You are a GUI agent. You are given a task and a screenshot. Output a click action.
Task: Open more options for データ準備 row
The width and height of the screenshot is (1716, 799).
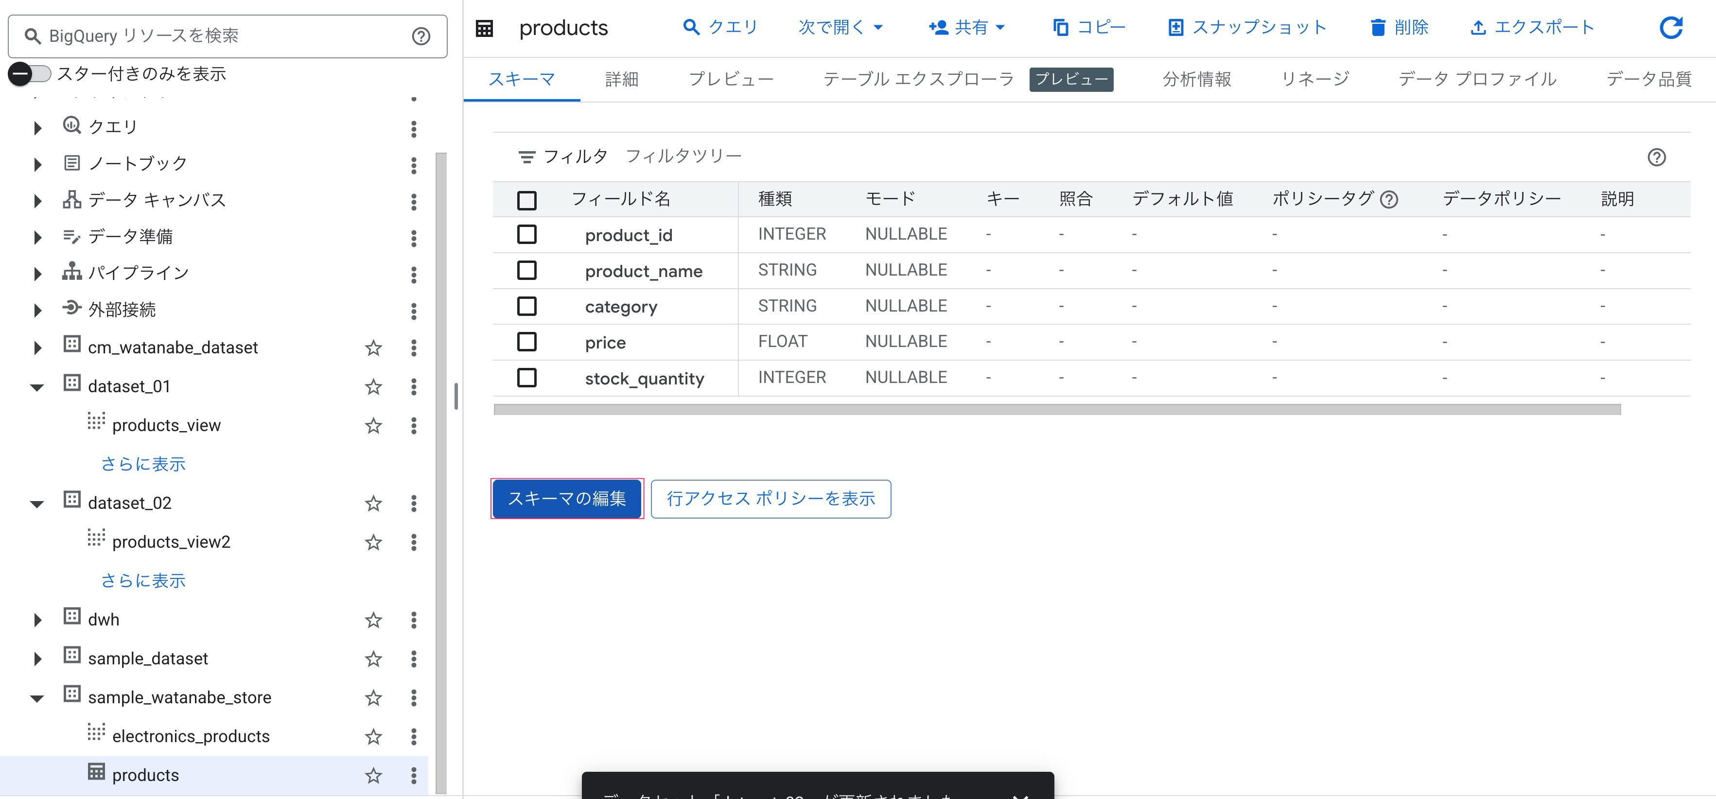pos(414,238)
